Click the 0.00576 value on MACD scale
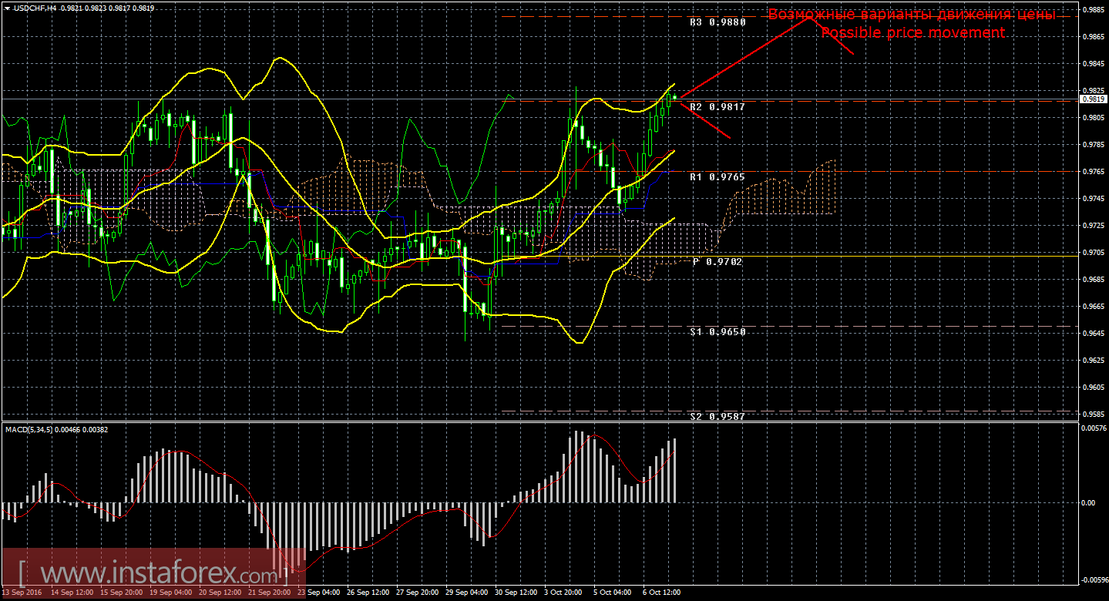Image resolution: width=1109 pixels, height=601 pixels. (x=1092, y=428)
